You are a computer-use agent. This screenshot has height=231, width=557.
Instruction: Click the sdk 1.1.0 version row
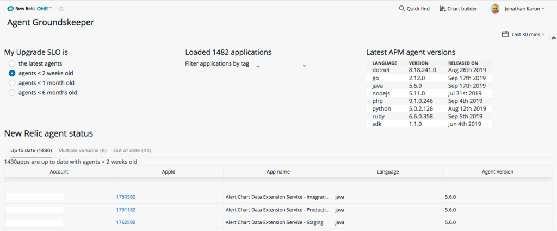point(429,124)
